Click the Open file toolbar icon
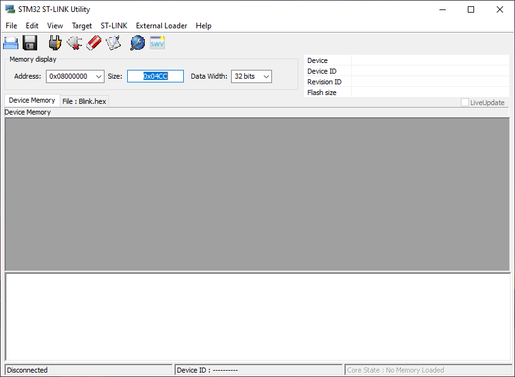This screenshot has height=377, width=515. pos(11,43)
